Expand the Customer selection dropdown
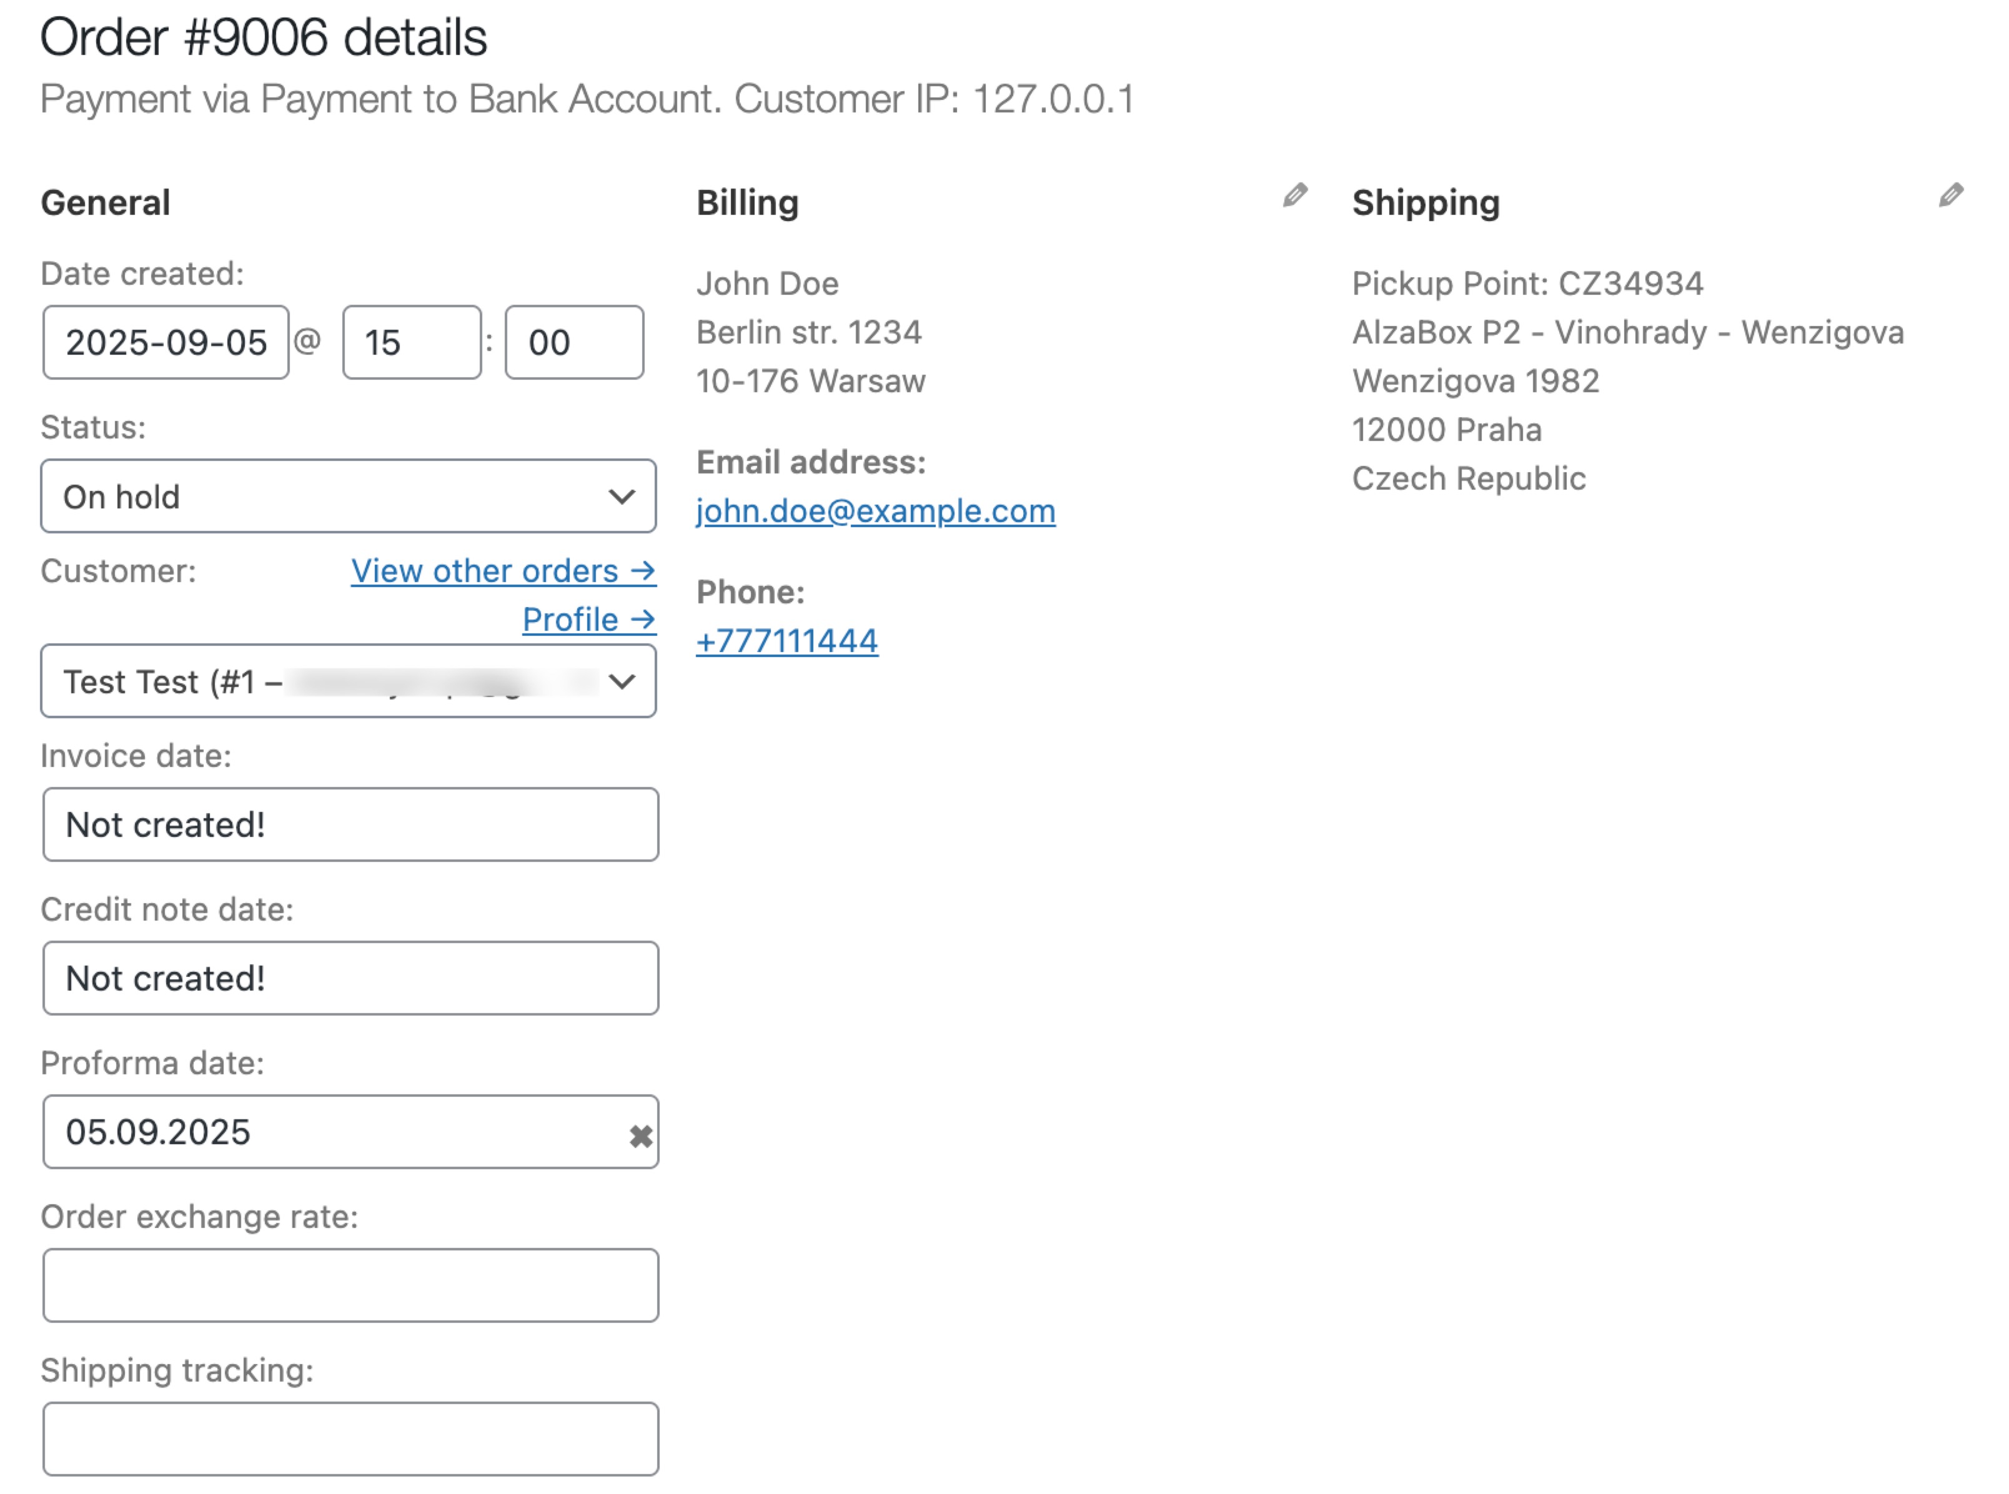The image size is (2009, 1494). (348, 681)
